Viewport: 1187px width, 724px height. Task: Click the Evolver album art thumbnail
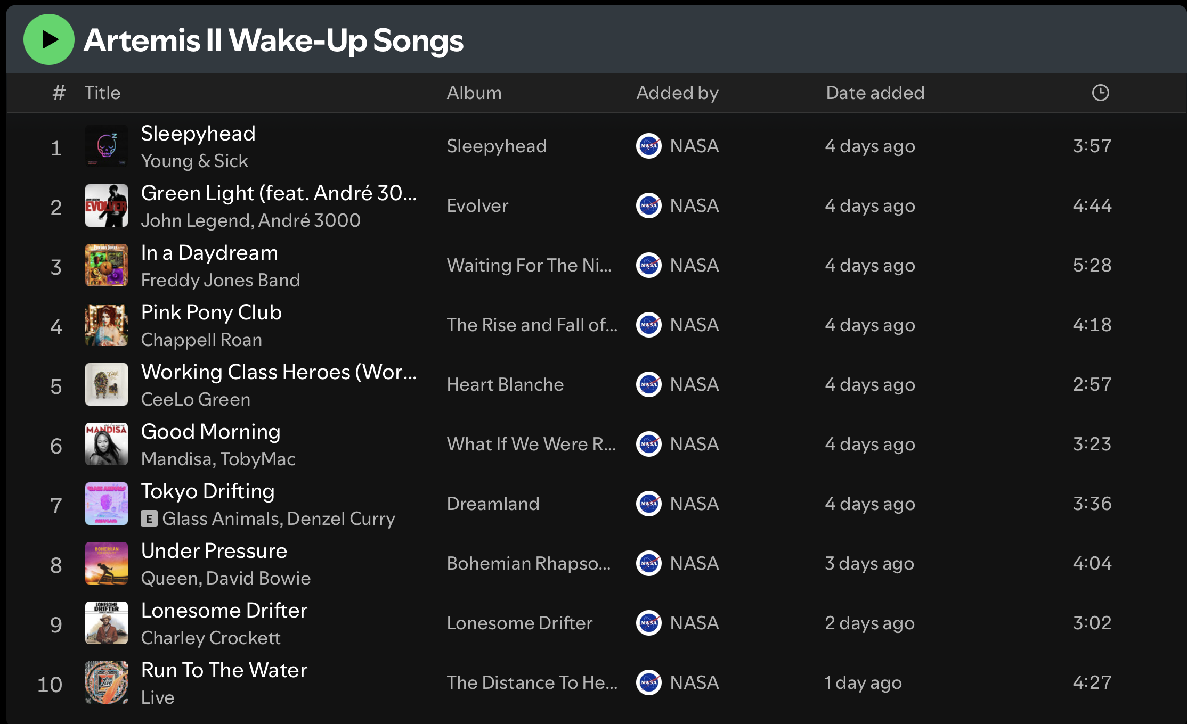(107, 205)
